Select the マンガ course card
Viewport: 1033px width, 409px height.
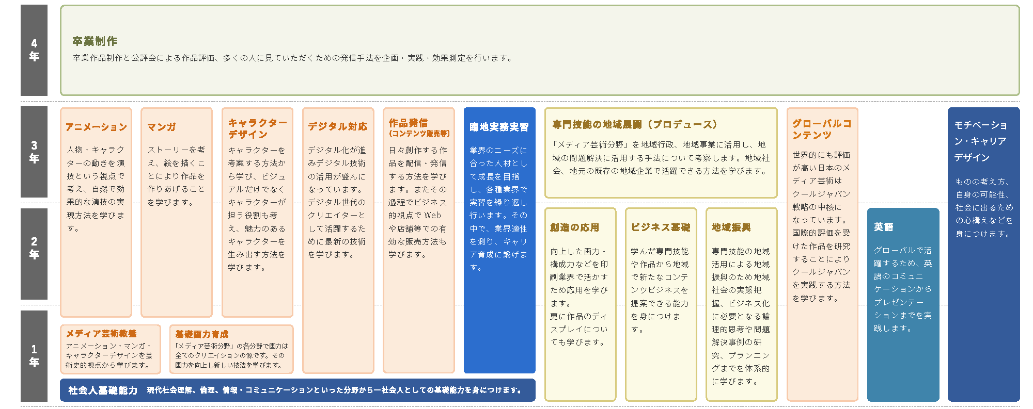[177, 211]
